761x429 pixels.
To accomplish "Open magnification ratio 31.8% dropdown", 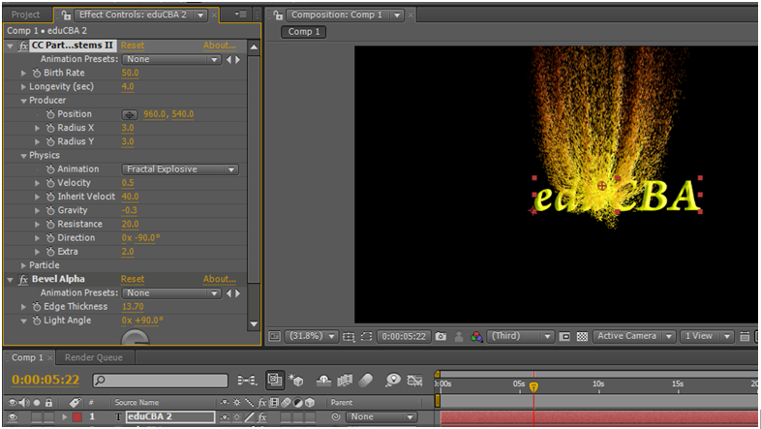I will pos(311,336).
